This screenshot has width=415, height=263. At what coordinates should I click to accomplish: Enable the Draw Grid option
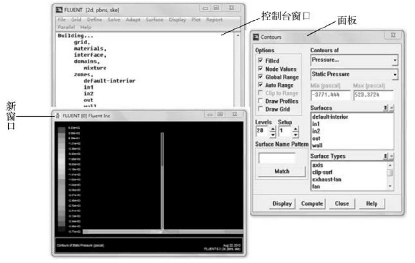pos(260,109)
